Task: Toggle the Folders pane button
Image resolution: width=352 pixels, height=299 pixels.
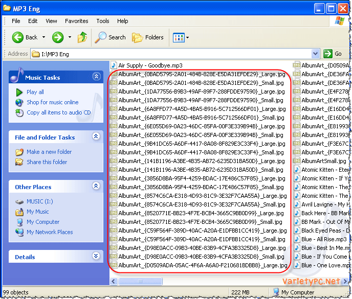Action: (x=149, y=37)
